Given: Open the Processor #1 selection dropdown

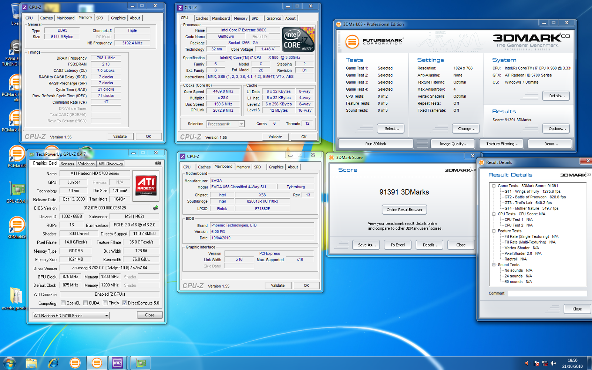Looking at the screenshot, I should [x=225, y=124].
